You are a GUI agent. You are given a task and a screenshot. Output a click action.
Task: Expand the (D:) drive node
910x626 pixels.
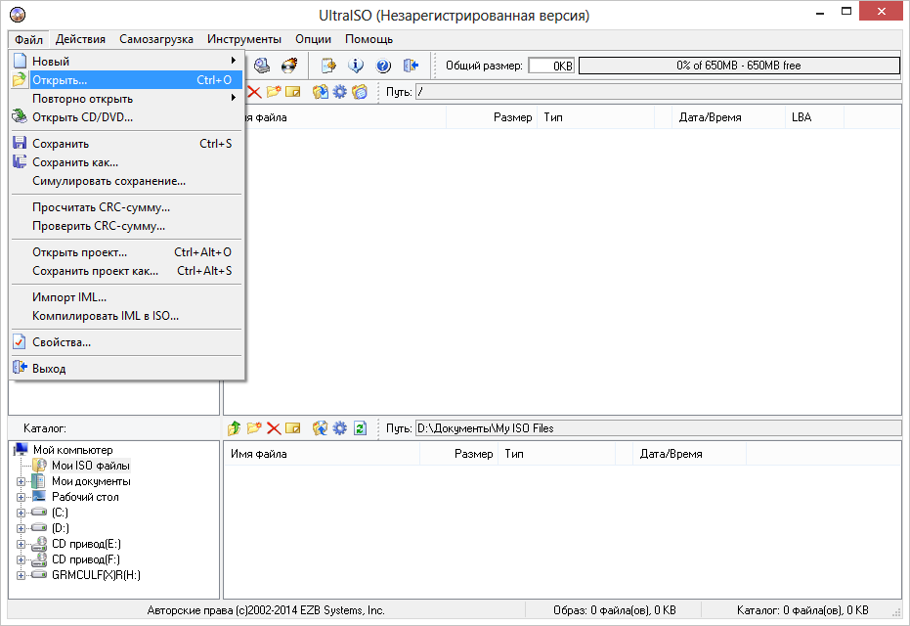tap(21, 528)
